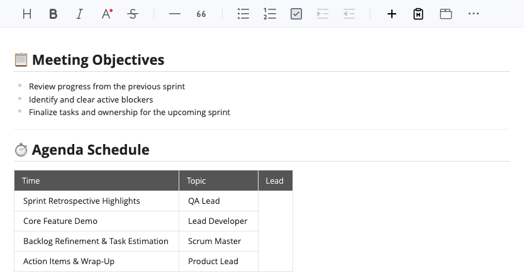Open the text highlight color tool
This screenshot has height=278, width=524.
pyautogui.click(x=107, y=14)
